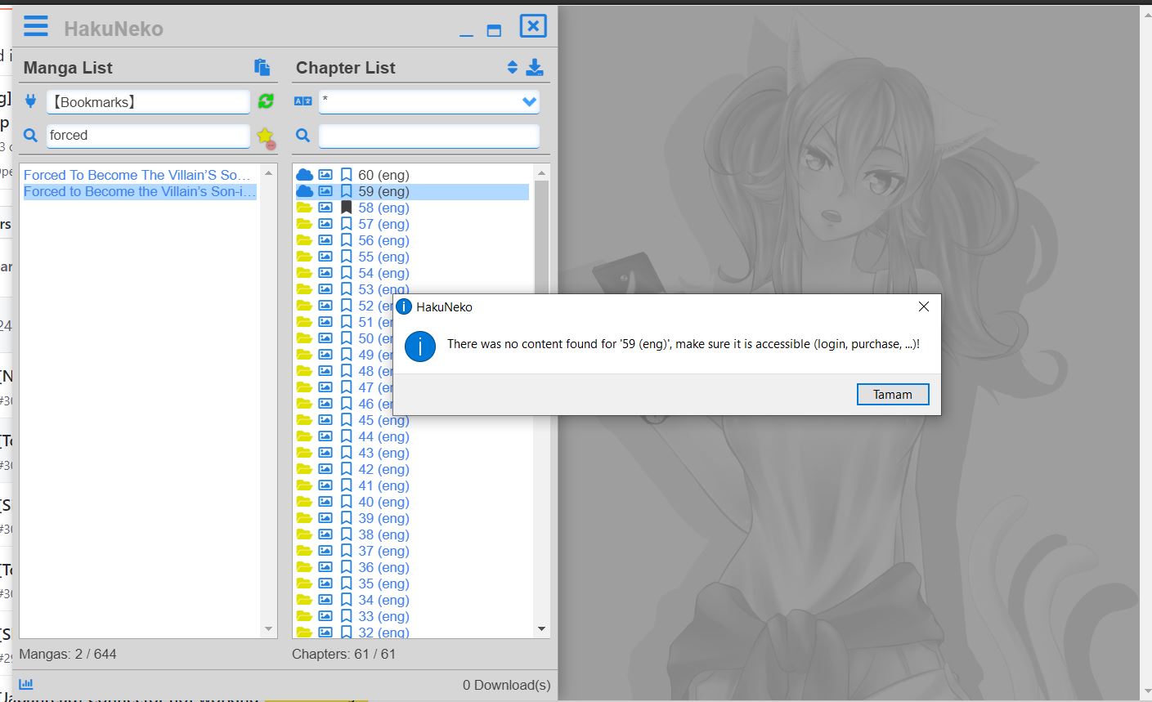Image resolution: width=1152 pixels, height=702 pixels.
Task: Click the manga search magnifier icon
Action: pyautogui.click(x=31, y=136)
